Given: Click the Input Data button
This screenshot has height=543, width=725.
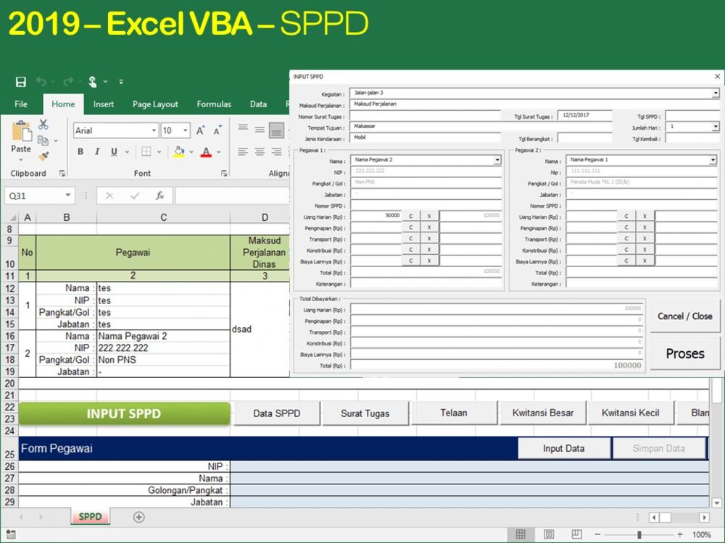Looking at the screenshot, I should click(563, 448).
